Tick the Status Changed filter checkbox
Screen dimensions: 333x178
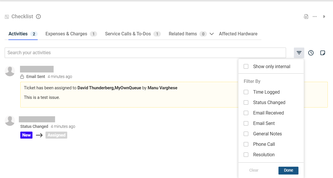click(x=246, y=102)
